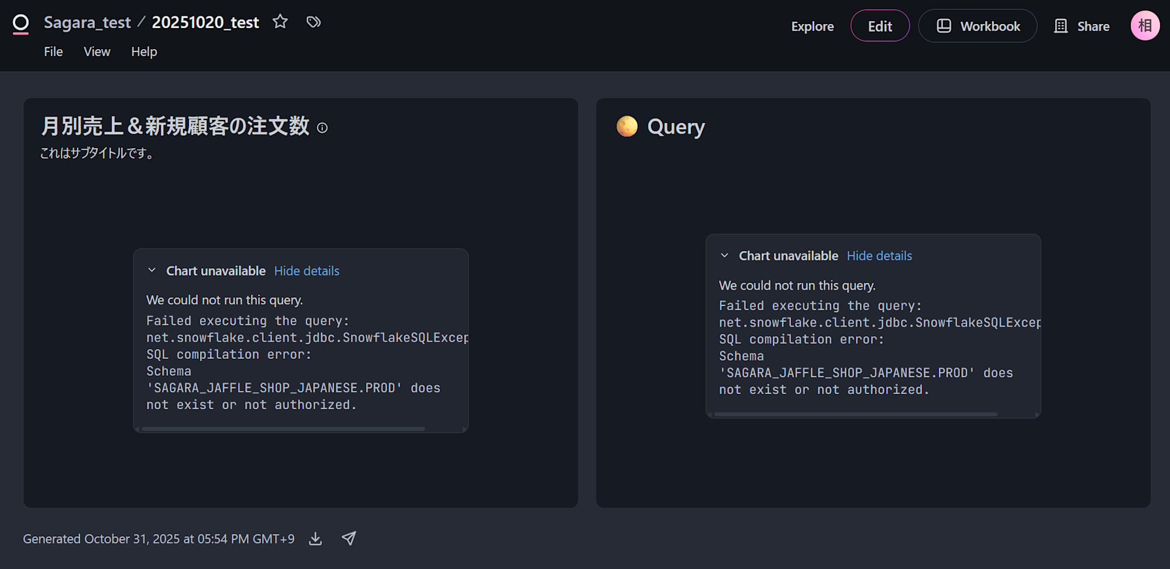1170x569 pixels.
Task: Open the Workbook view
Action: (x=978, y=26)
